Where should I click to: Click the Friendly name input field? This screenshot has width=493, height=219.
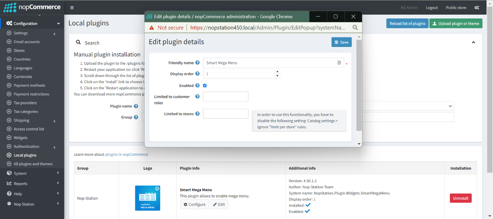[273, 63]
